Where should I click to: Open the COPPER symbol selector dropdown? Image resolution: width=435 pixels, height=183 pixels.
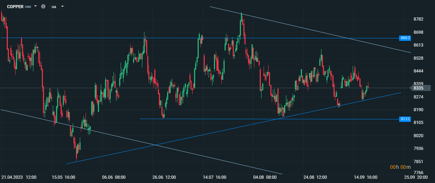point(35,6)
